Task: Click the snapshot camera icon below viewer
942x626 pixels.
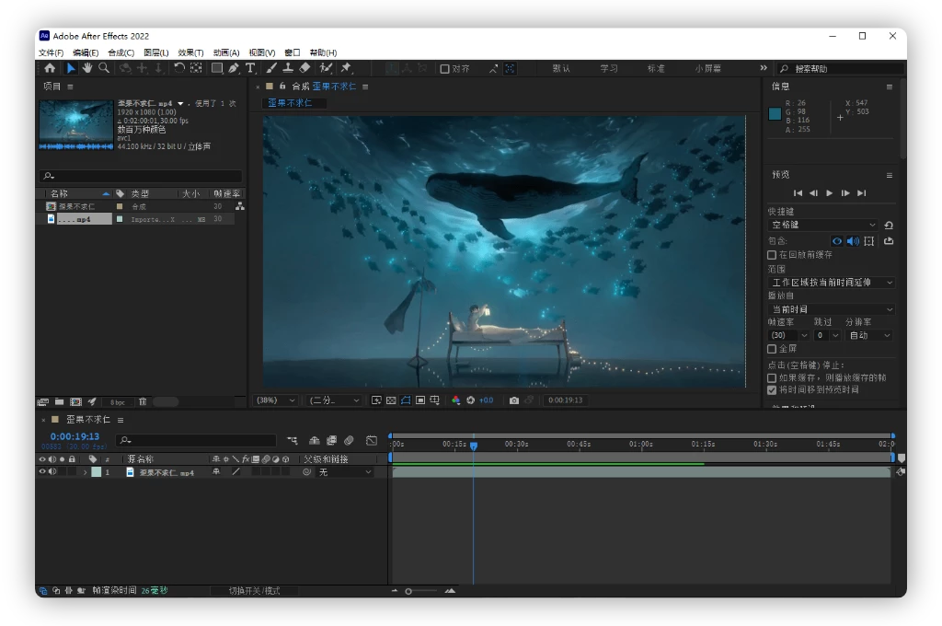Action: point(514,400)
